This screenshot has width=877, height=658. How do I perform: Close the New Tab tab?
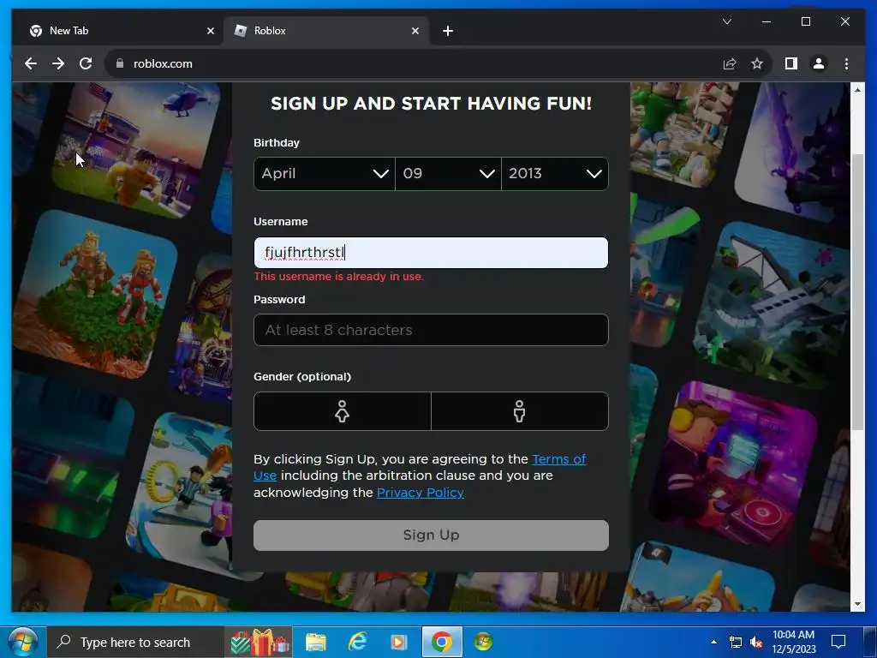click(211, 31)
